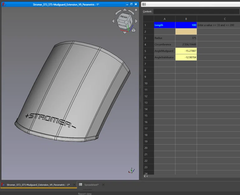
Task: Select the beige cell B2
Action: click(x=186, y=32)
